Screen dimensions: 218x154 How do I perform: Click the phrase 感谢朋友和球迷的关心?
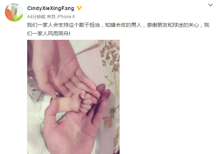(173, 25)
